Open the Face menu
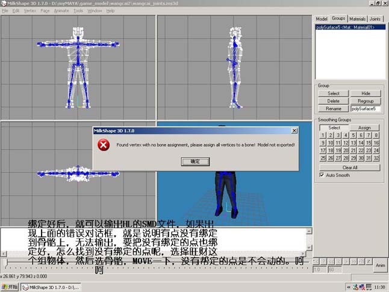Viewport: 389px width, 292px height. tap(45, 11)
